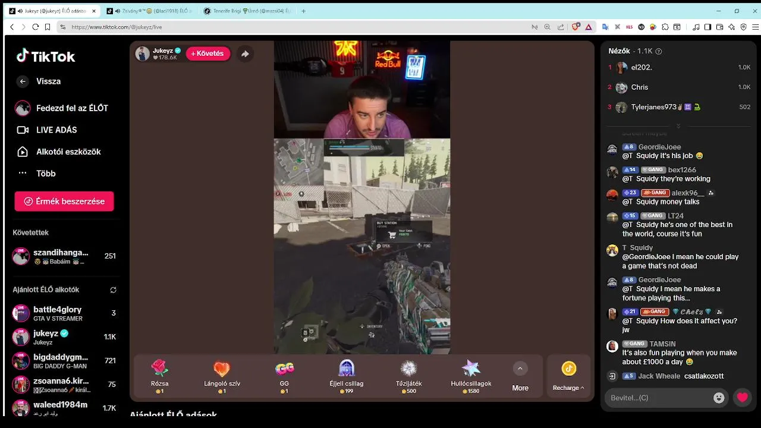This screenshot has height=428, width=761.
Task: Click the Jukeyz streamer avatar
Action: click(x=143, y=53)
